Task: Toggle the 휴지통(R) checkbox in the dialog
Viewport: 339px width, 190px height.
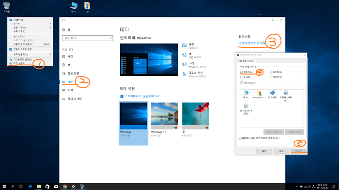Action: (271, 72)
